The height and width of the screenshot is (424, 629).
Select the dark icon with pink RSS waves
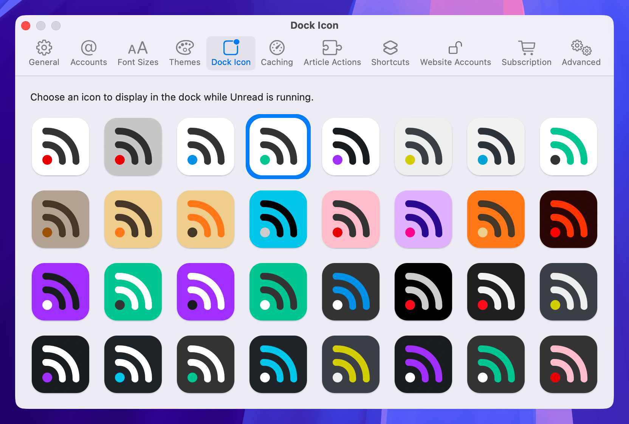click(x=569, y=364)
